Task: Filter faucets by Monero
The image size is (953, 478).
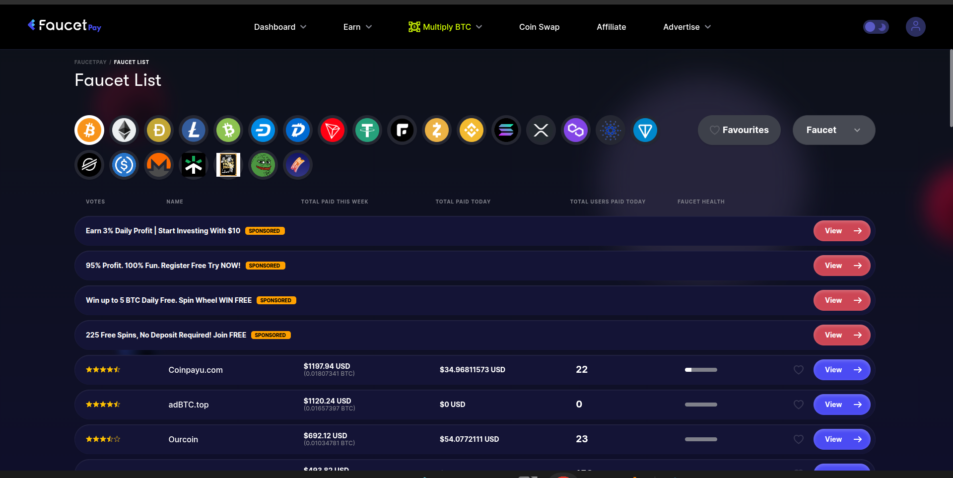Action: click(158, 164)
